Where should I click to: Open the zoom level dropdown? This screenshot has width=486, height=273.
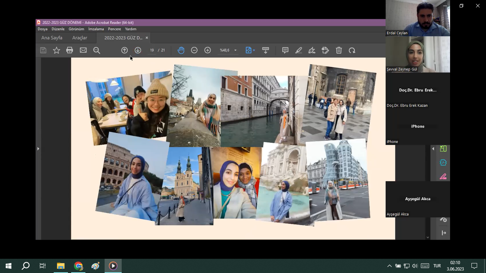235,50
